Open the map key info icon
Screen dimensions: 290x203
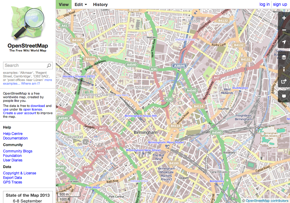point(284,69)
